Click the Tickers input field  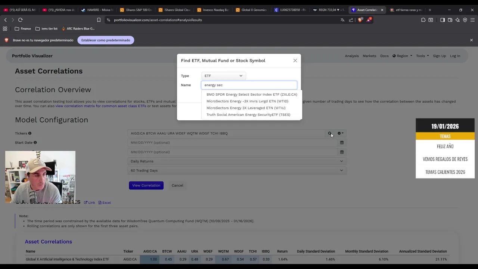tap(226, 133)
